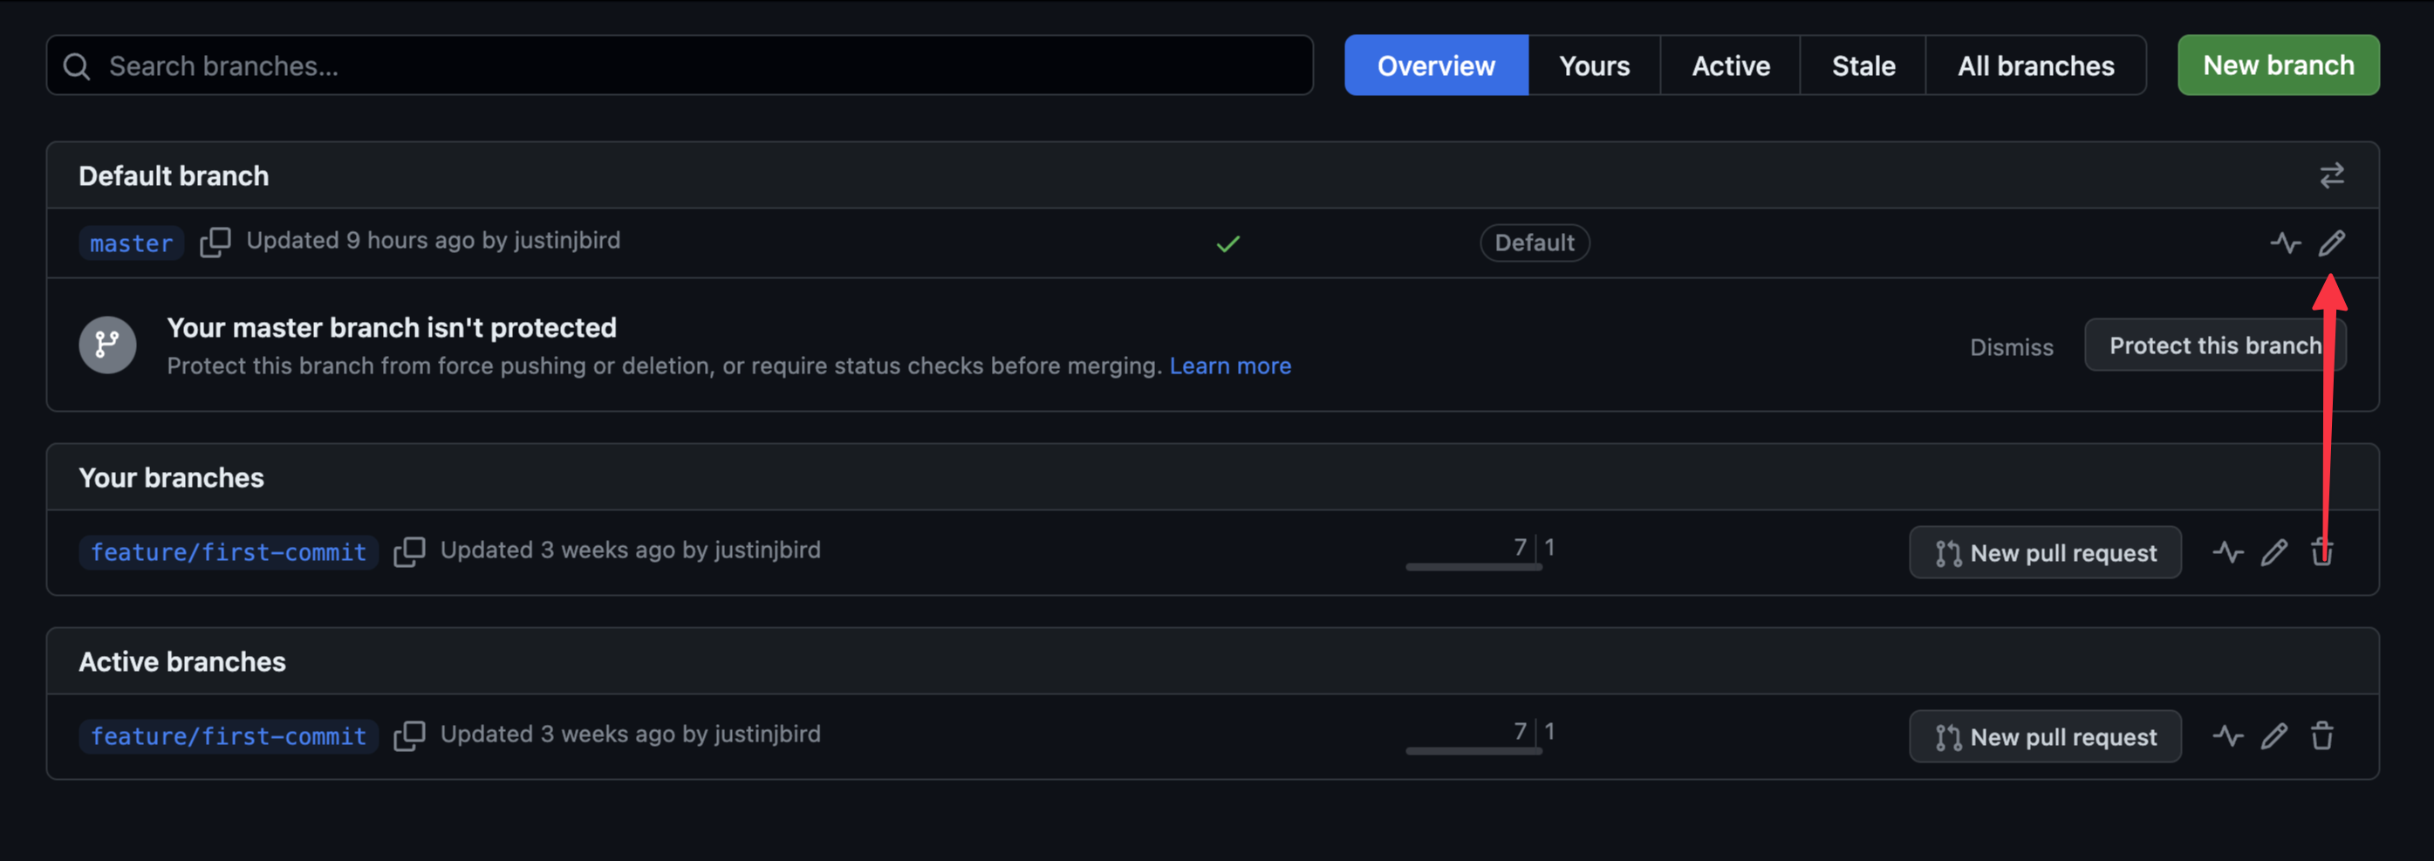This screenshot has height=861, width=2434.
Task: Rename master branch using the pencil icon
Action: [2333, 243]
